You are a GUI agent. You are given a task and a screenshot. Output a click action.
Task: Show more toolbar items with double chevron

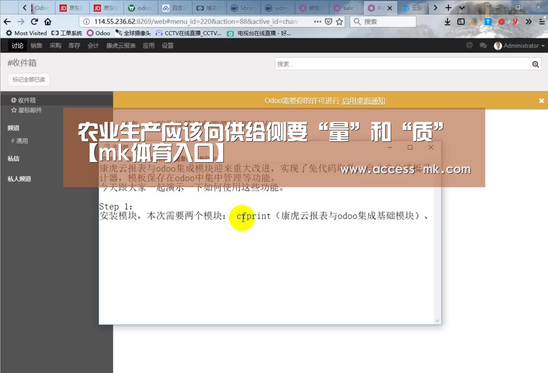pyautogui.click(x=528, y=22)
